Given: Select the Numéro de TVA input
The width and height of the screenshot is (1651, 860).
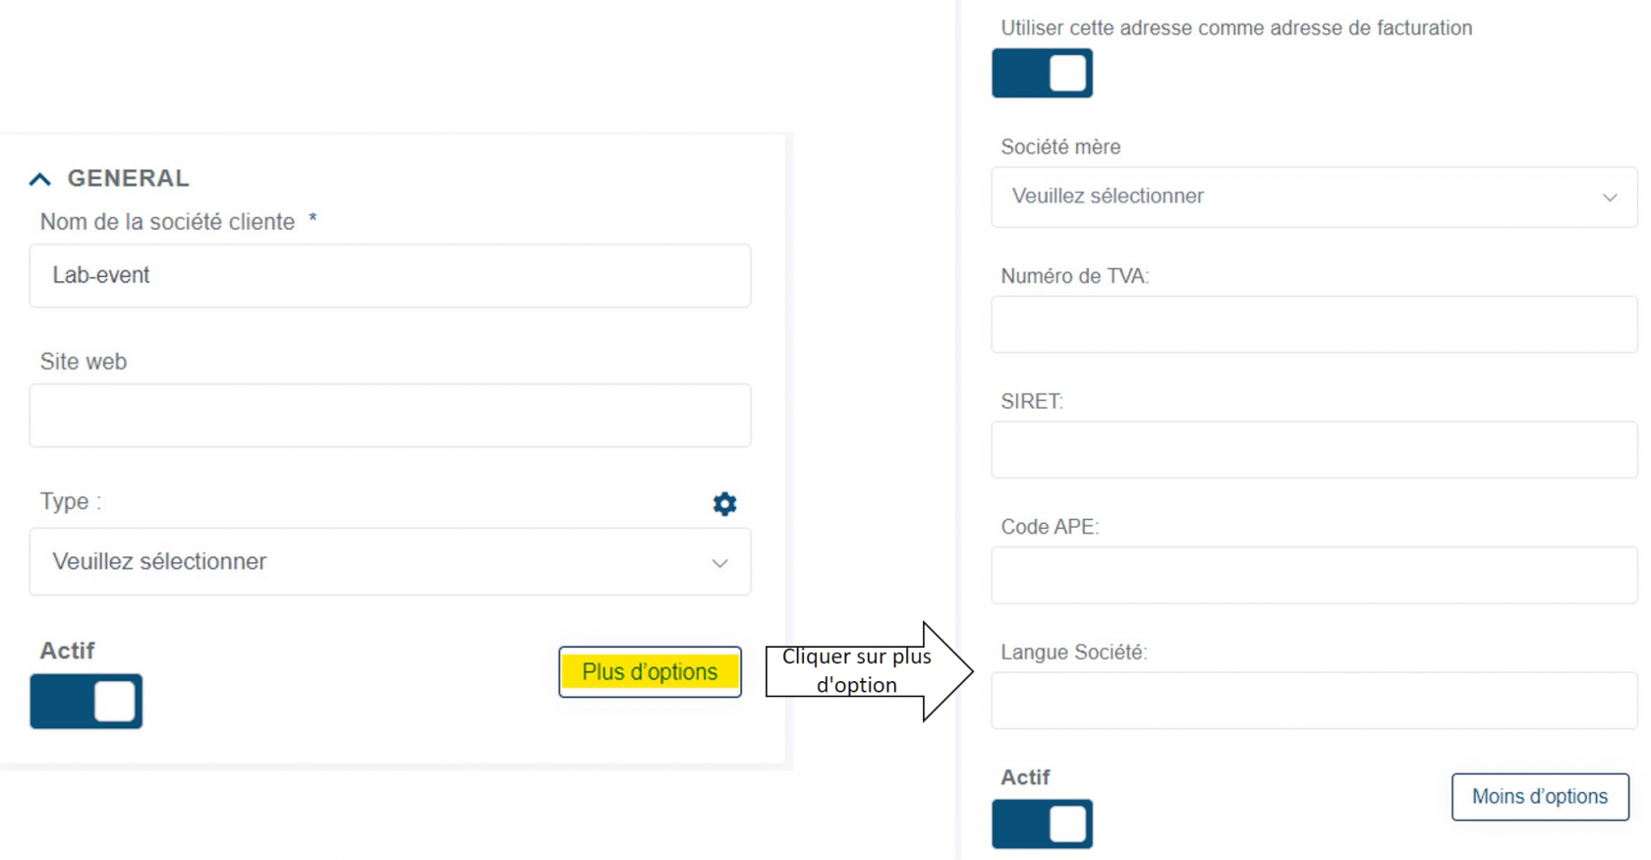Looking at the screenshot, I should pyautogui.click(x=1313, y=324).
